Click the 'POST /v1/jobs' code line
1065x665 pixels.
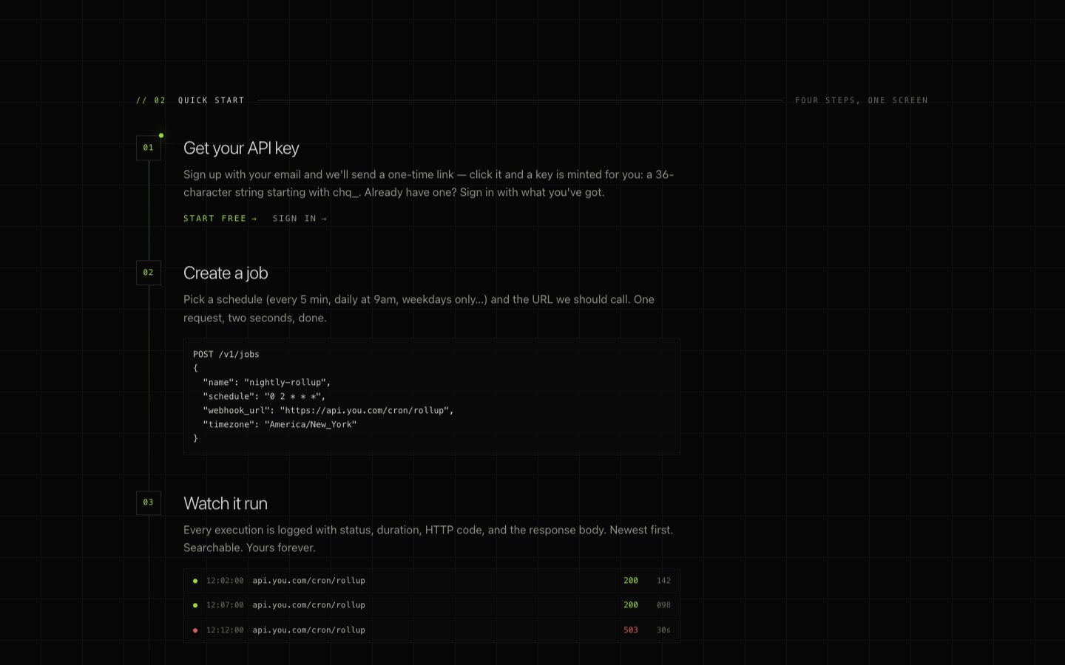tap(226, 355)
